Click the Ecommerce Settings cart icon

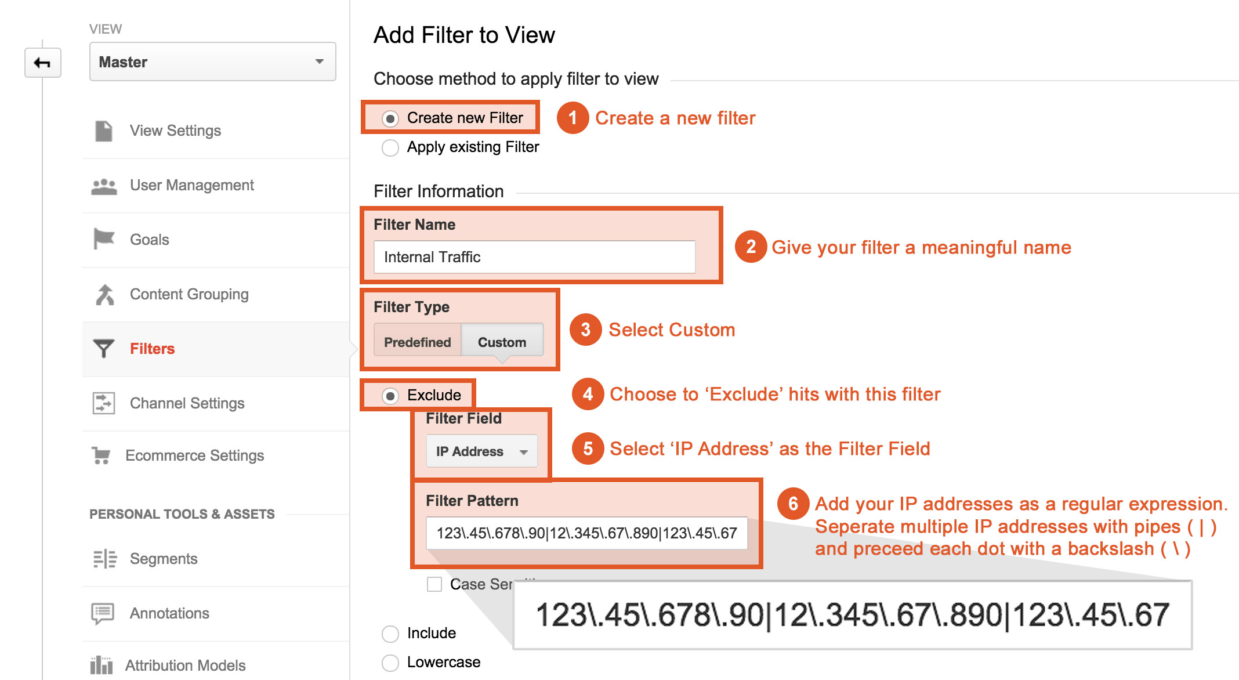[x=102, y=455]
